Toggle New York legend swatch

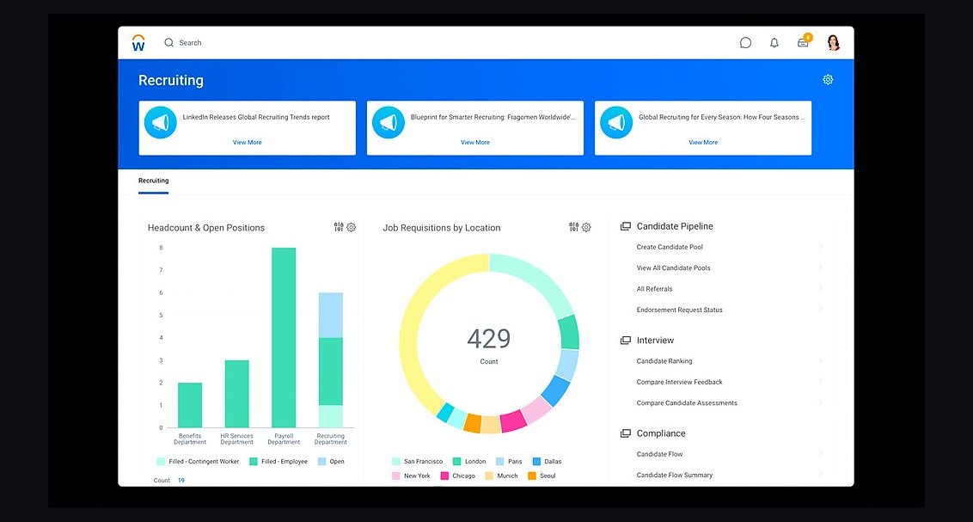396,476
